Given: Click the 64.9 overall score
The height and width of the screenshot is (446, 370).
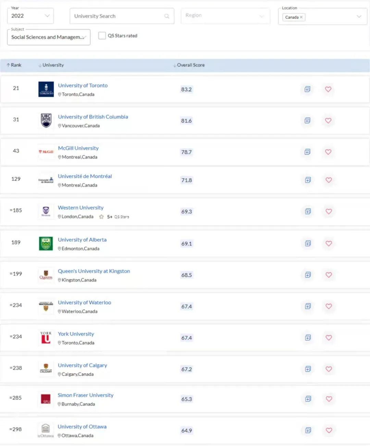Looking at the screenshot, I should click(x=186, y=431).
